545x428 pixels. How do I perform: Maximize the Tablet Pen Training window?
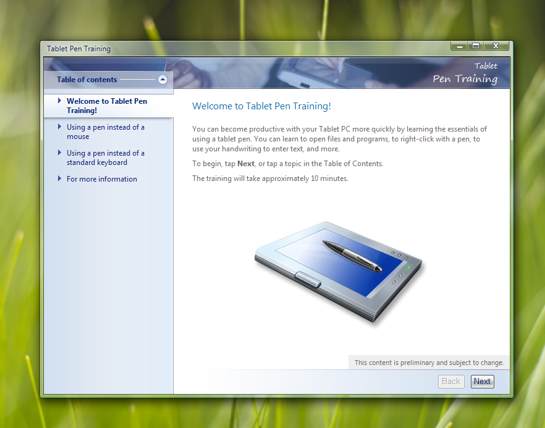tap(475, 46)
